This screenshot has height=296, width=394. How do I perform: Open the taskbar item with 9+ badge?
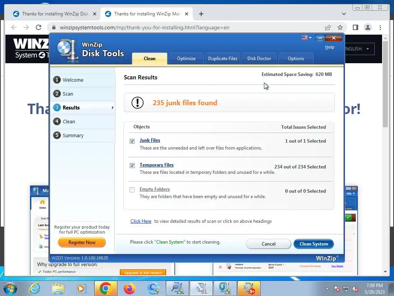(x=249, y=288)
